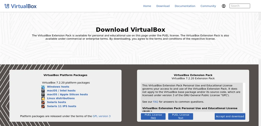This screenshot has width=261, height=126.
Task: Open the GPL version 3 link
Action: (102, 116)
